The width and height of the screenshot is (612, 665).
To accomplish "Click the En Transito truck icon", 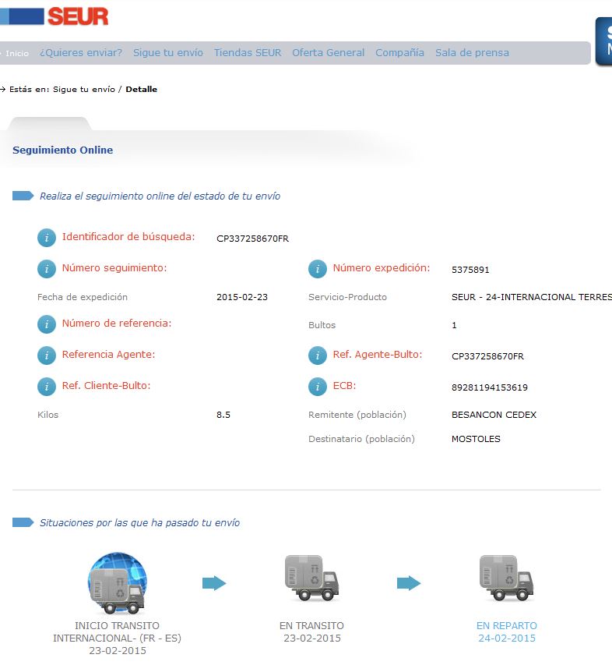I will click(311, 578).
